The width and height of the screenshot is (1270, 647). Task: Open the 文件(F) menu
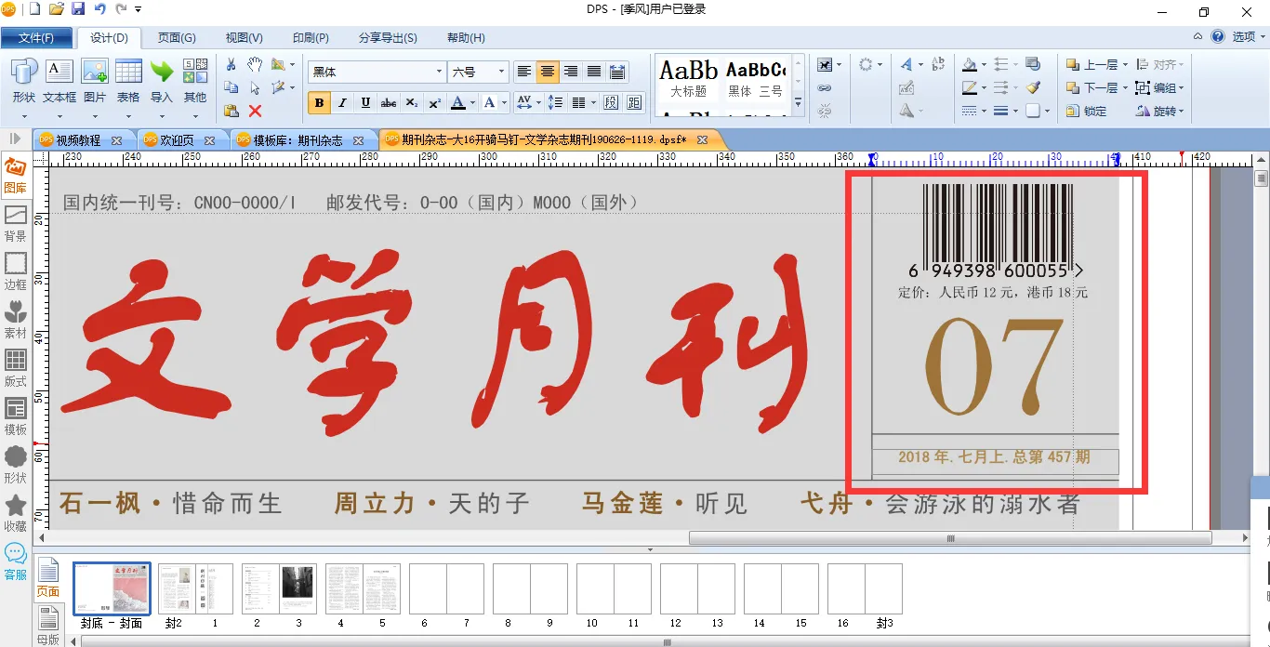[x=36, y=38]
